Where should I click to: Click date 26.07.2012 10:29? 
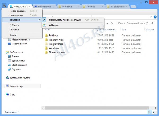106,35
